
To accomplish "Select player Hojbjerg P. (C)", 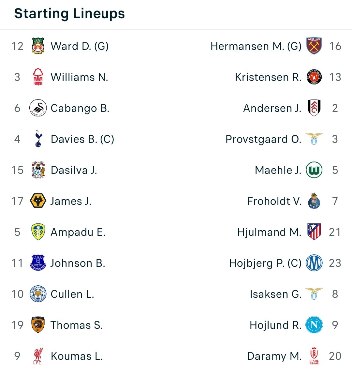I will (x=265, y=263).
